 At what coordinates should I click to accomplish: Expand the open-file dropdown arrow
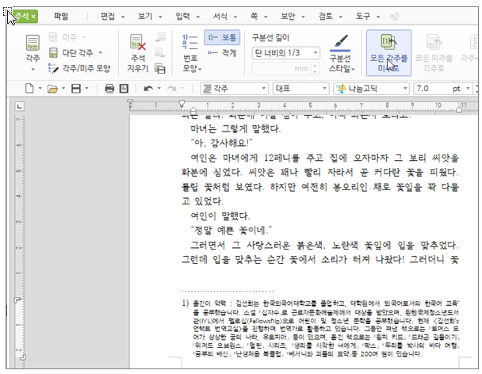click(x=63, y=89)
